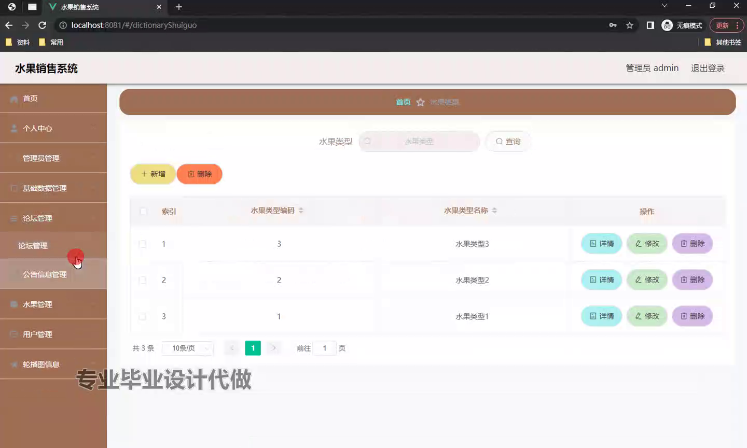Expand 水果管理 sidebar menu
The height and width of the screenshot is (448, 747).
53,304
